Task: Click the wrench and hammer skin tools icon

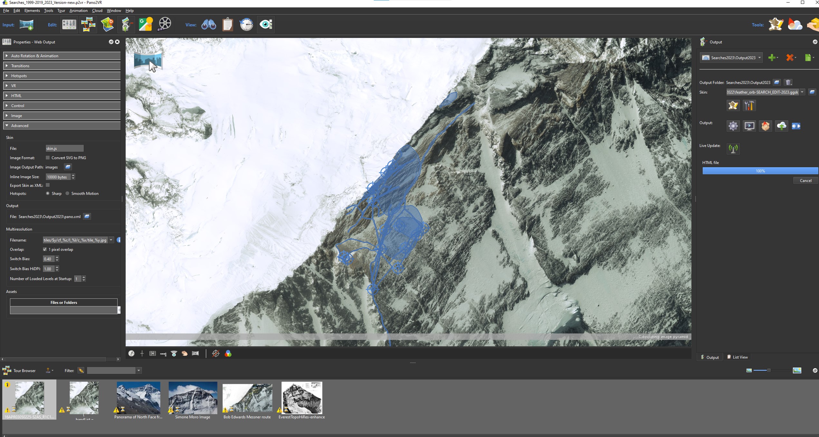Action: coord(749,105)
